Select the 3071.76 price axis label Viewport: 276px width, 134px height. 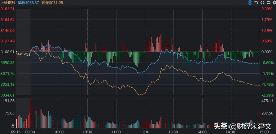[7, 74]
